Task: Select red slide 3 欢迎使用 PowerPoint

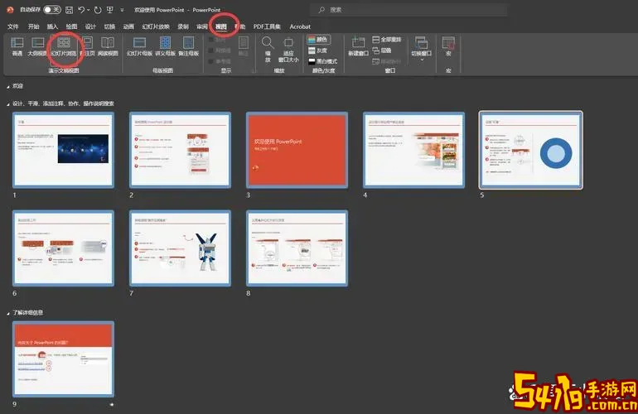Action: click(297, 150)
